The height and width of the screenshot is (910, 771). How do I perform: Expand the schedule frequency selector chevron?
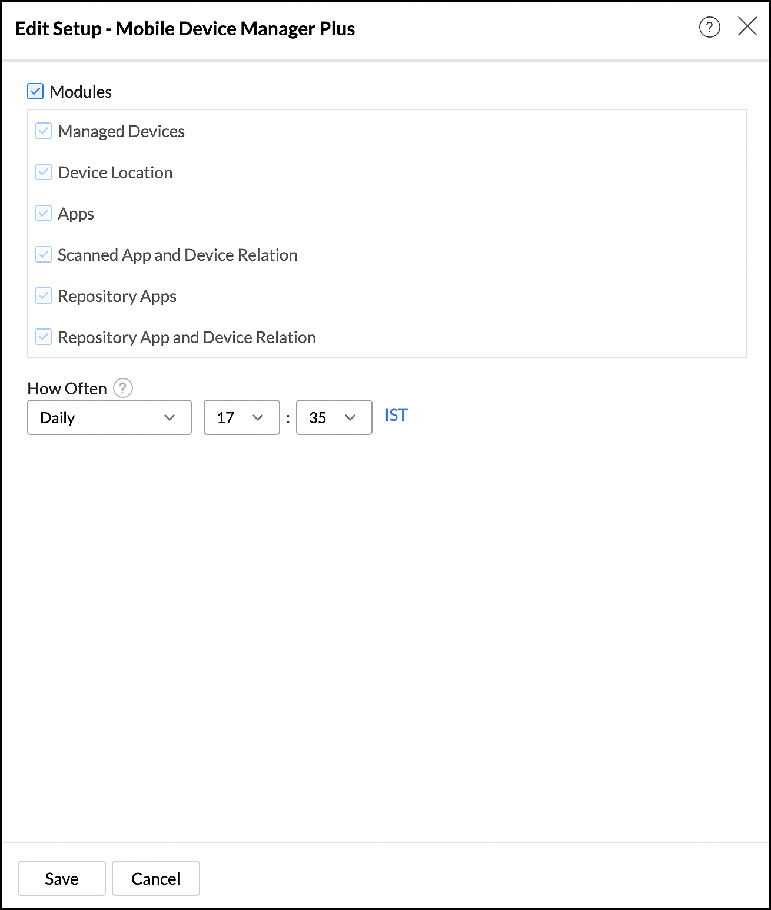[x=170, y=417]
